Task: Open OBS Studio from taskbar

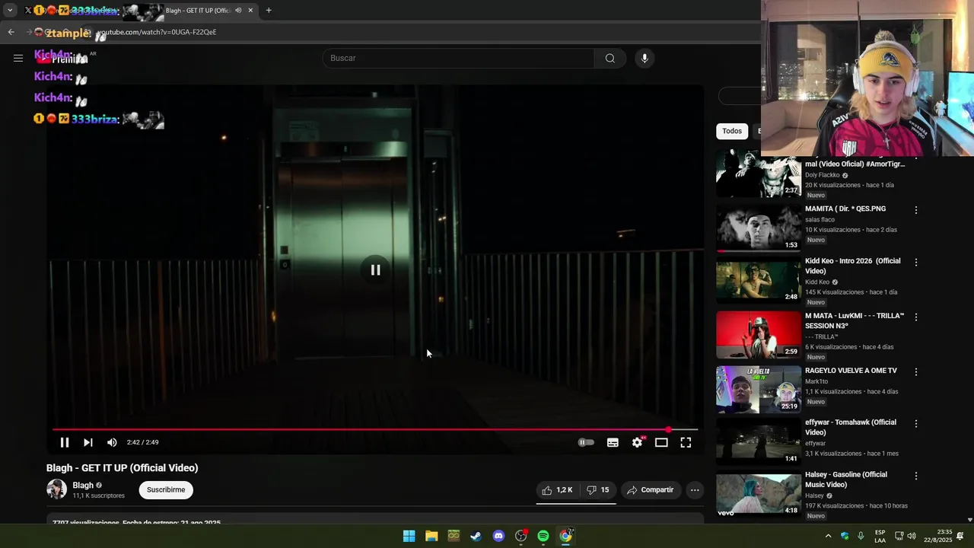Action: point(521,536)
